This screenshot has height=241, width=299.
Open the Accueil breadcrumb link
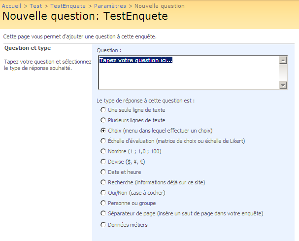[12, 6]
